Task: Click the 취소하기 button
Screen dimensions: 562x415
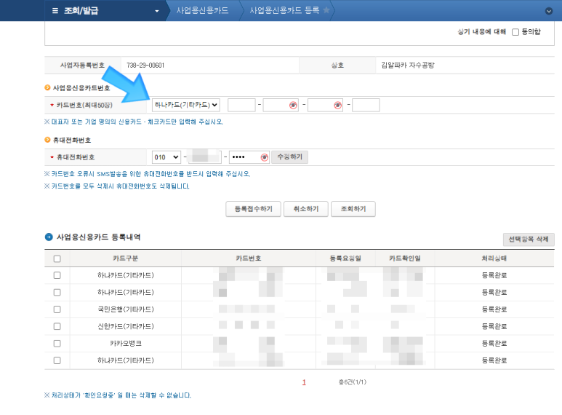Action: (306, 209)
